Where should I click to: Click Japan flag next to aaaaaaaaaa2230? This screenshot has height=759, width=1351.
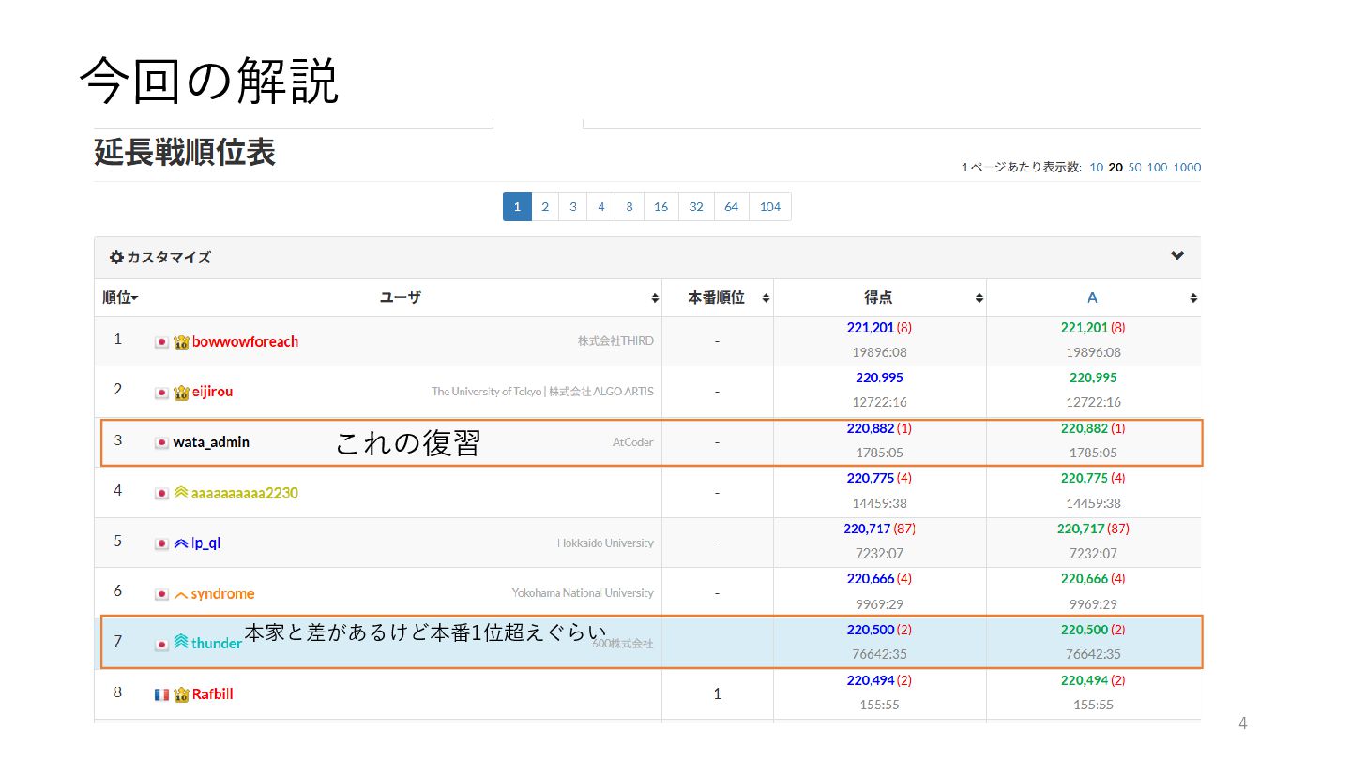(161, 494)
